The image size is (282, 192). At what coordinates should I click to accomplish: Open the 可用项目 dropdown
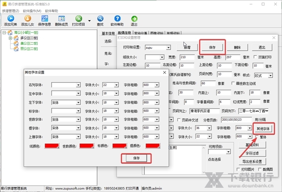228,152
